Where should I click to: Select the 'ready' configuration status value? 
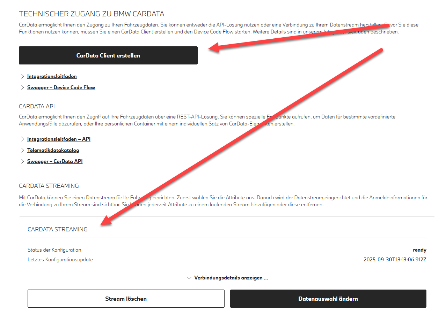pos(419,250)
